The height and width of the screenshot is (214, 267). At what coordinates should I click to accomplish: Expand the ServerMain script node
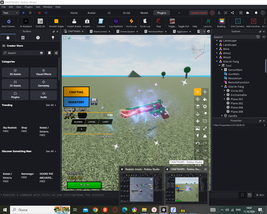point(222,70)
